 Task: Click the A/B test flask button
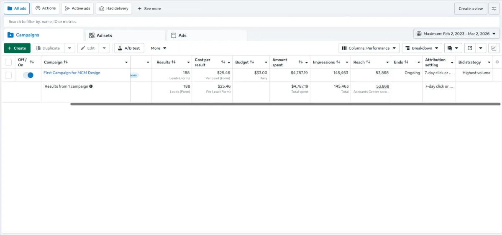pyautogui.click(x=129, y=48)
